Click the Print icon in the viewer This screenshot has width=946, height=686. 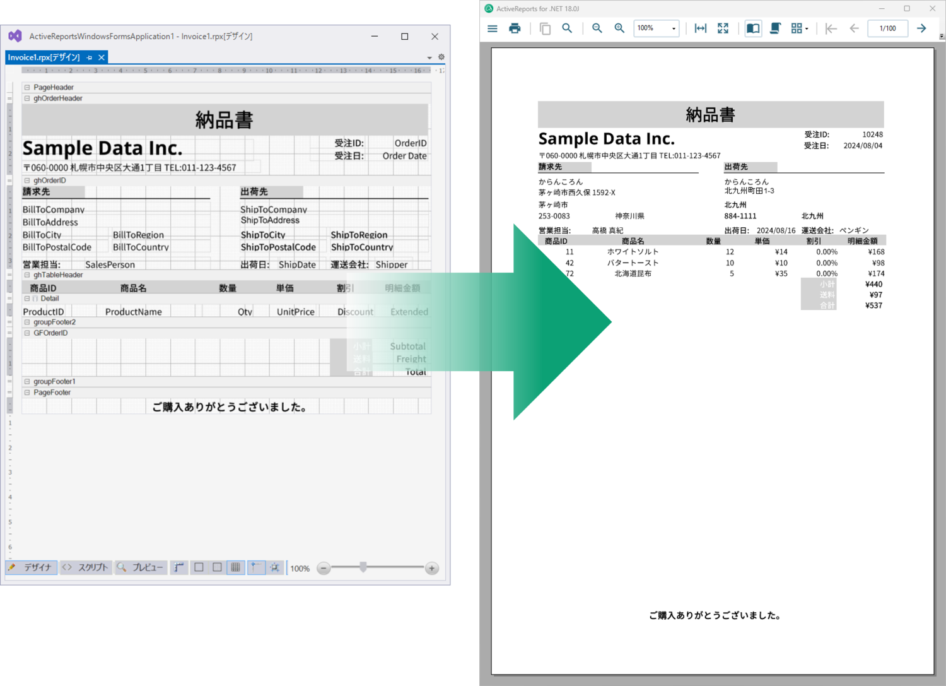click(515, 28)
